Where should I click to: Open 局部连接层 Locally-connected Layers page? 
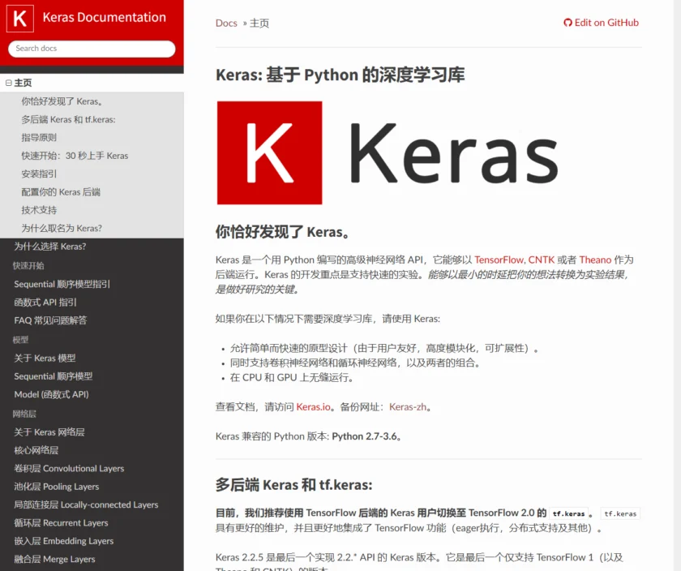86,505
